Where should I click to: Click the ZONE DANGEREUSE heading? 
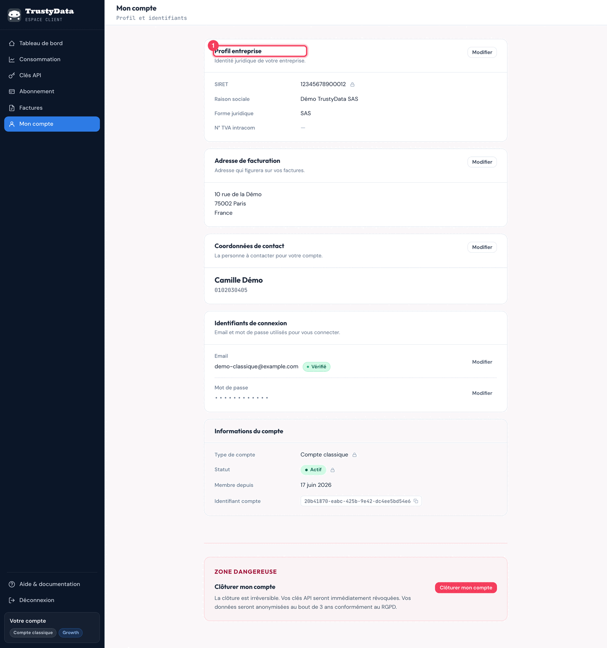point(246,572)
